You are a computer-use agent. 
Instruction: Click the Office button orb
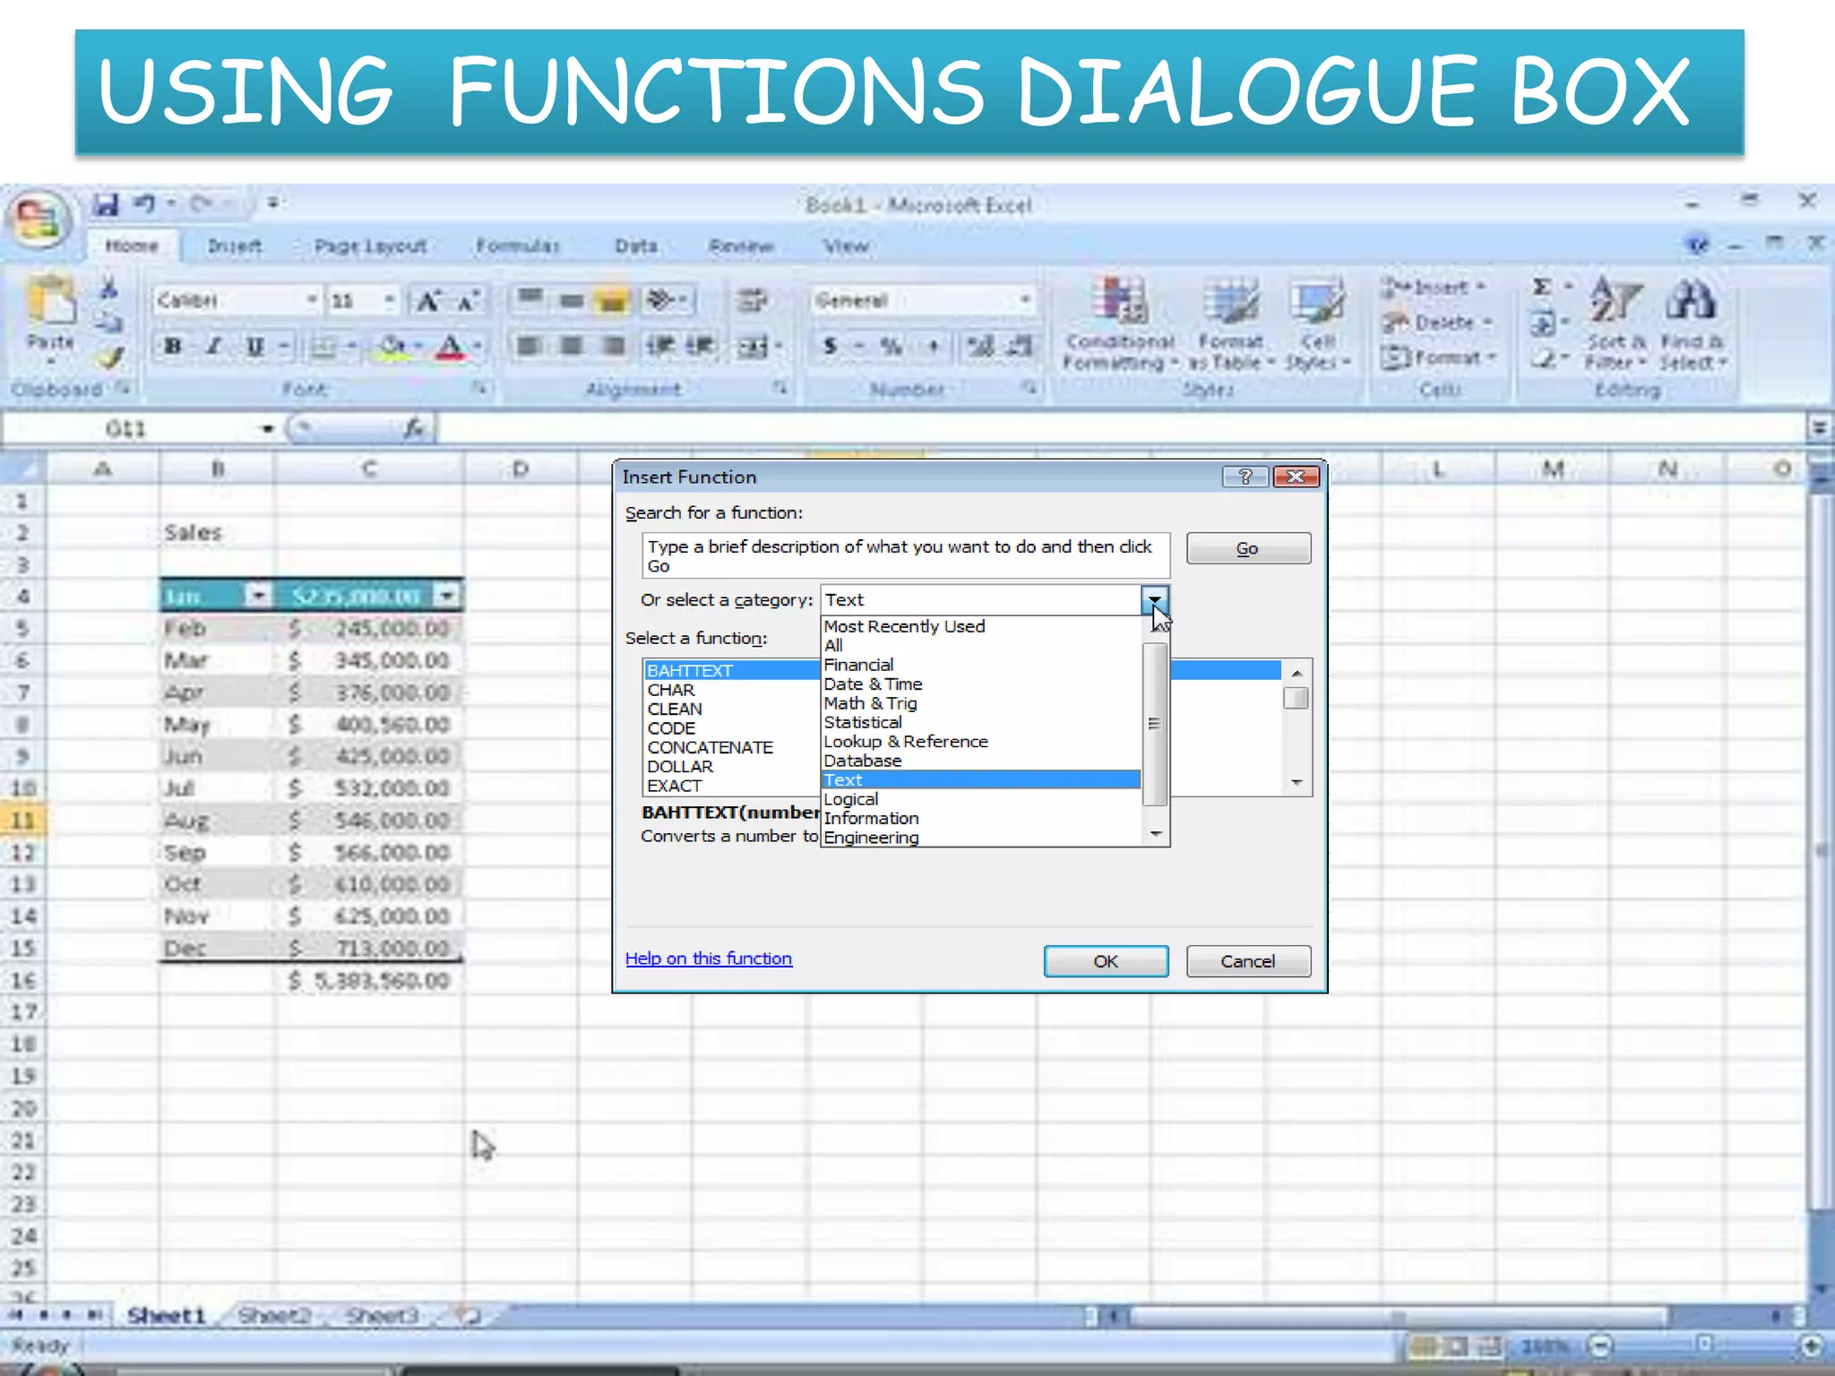coord(39,219)
